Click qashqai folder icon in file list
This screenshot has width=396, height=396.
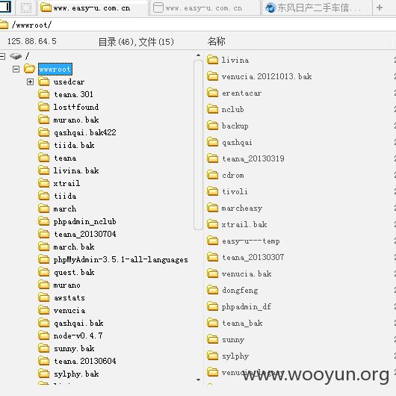(213, 142)
